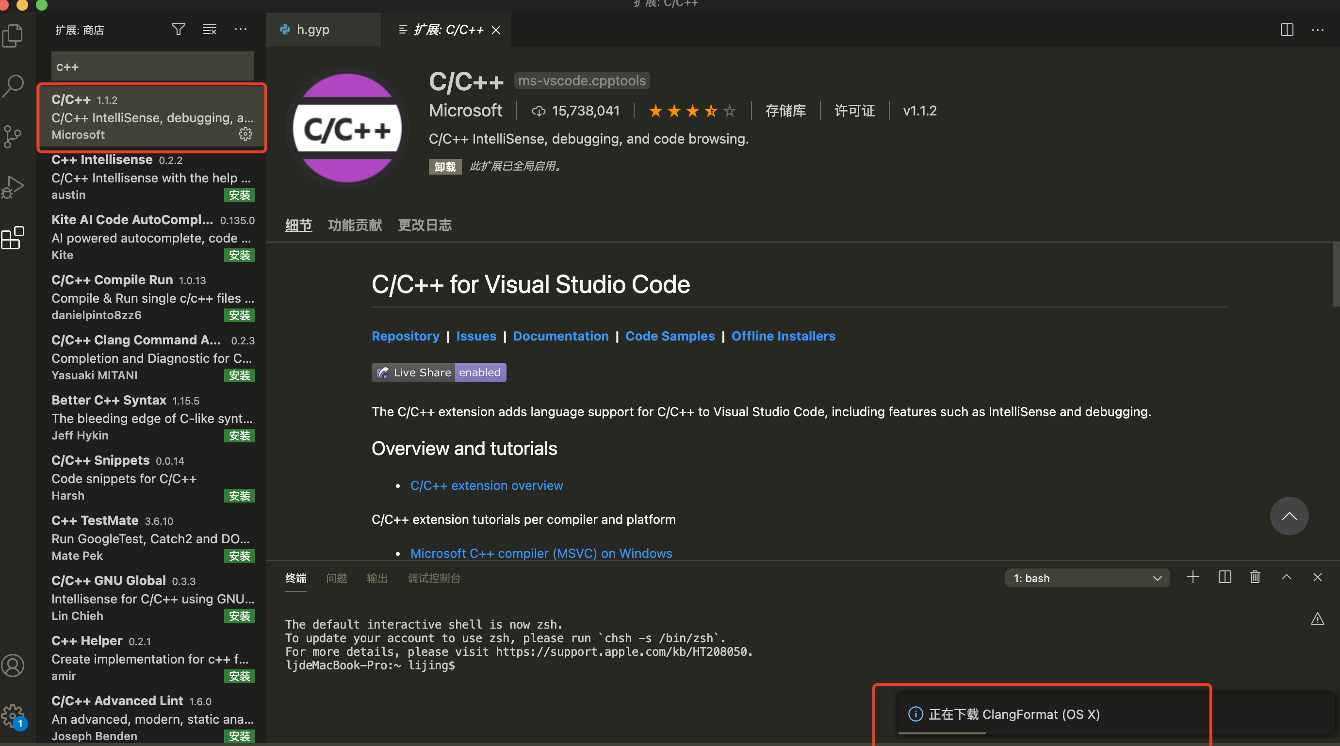Open the Repository link in readme
This screenshot has height=746, width=1340.
click(x=405, y=336)
